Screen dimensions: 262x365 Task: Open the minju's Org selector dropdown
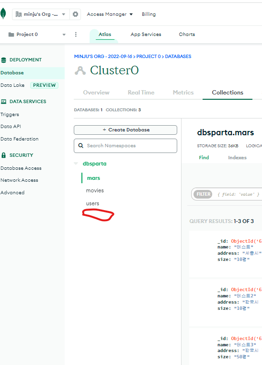coord(41,14)
